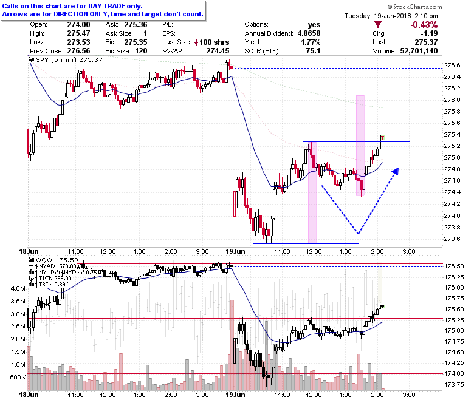
Task: Click the red down-triangle change indicator
Action: point(378,24)
